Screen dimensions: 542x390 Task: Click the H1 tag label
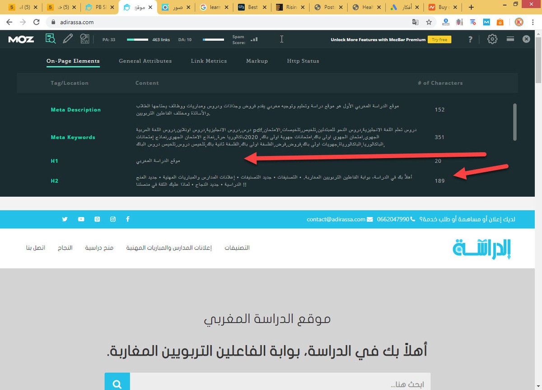[x=54, y=161]
